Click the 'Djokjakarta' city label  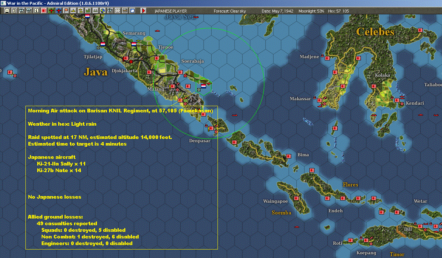(x=124, y=70)
